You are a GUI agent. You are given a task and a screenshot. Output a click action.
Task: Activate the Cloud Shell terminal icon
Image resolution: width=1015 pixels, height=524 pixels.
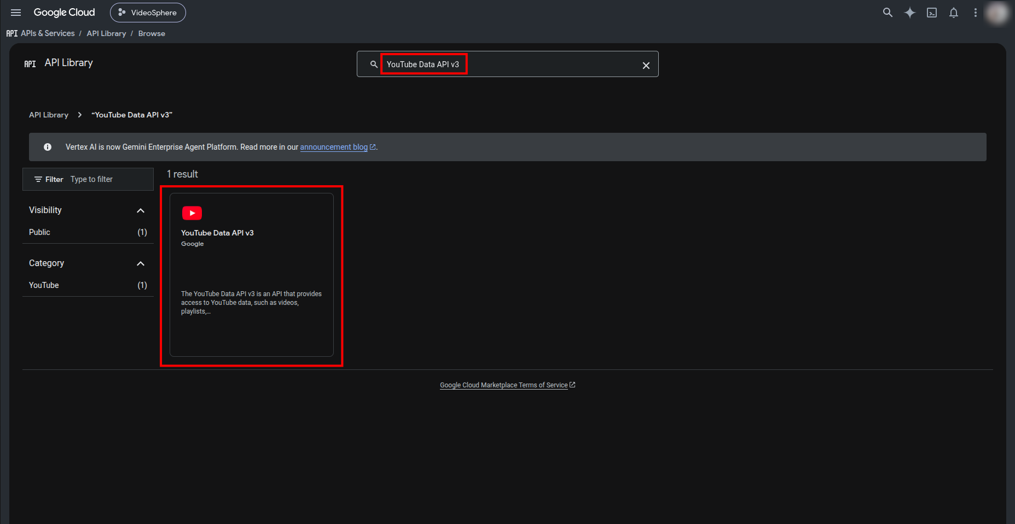(x=931, y=13)
